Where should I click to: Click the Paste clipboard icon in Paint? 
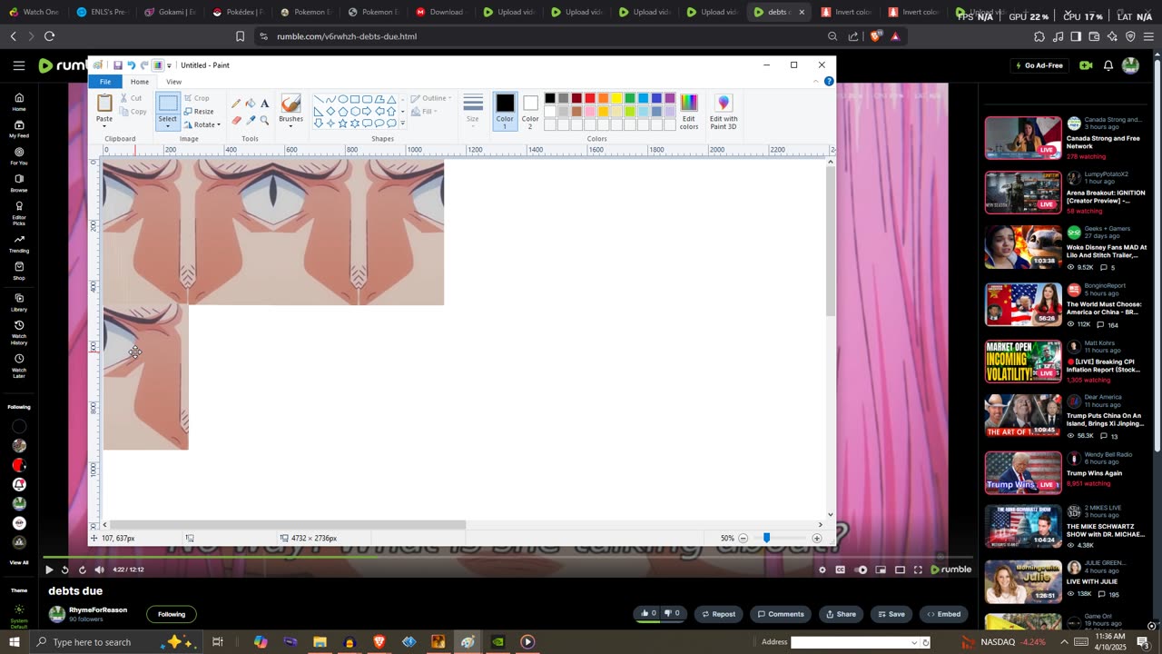point(104,104)
